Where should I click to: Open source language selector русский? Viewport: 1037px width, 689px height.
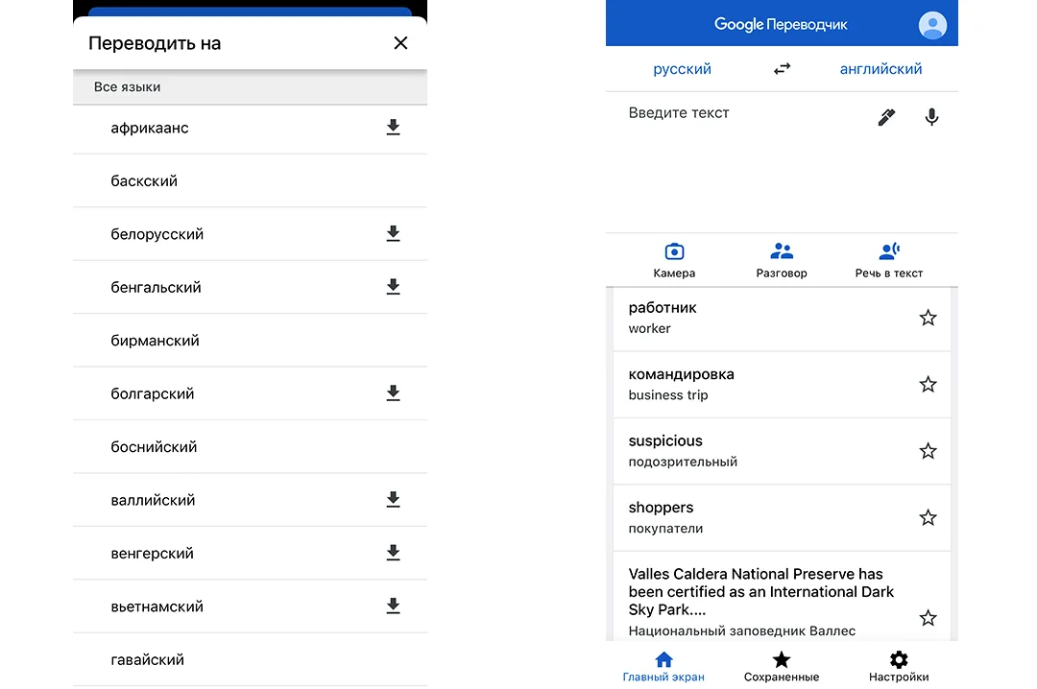pyautogui.click(x=682, y=69)
